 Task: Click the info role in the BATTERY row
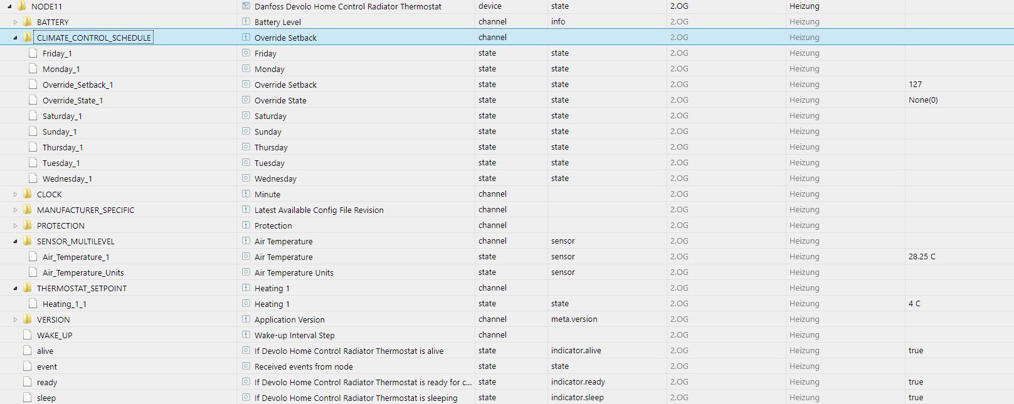click(x=558, y=22)
